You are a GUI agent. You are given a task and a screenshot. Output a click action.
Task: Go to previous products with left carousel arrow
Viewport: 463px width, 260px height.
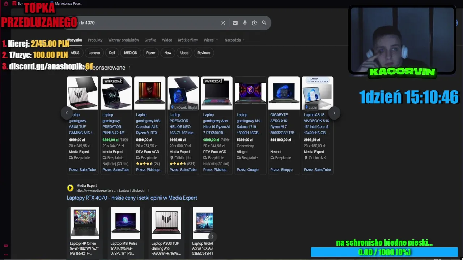67,113
